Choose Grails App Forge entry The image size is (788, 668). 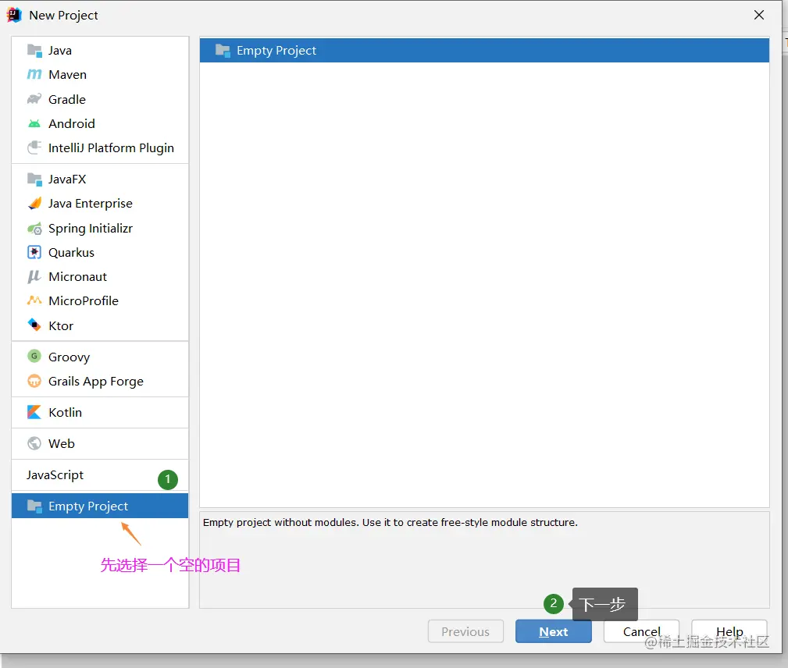100,381
